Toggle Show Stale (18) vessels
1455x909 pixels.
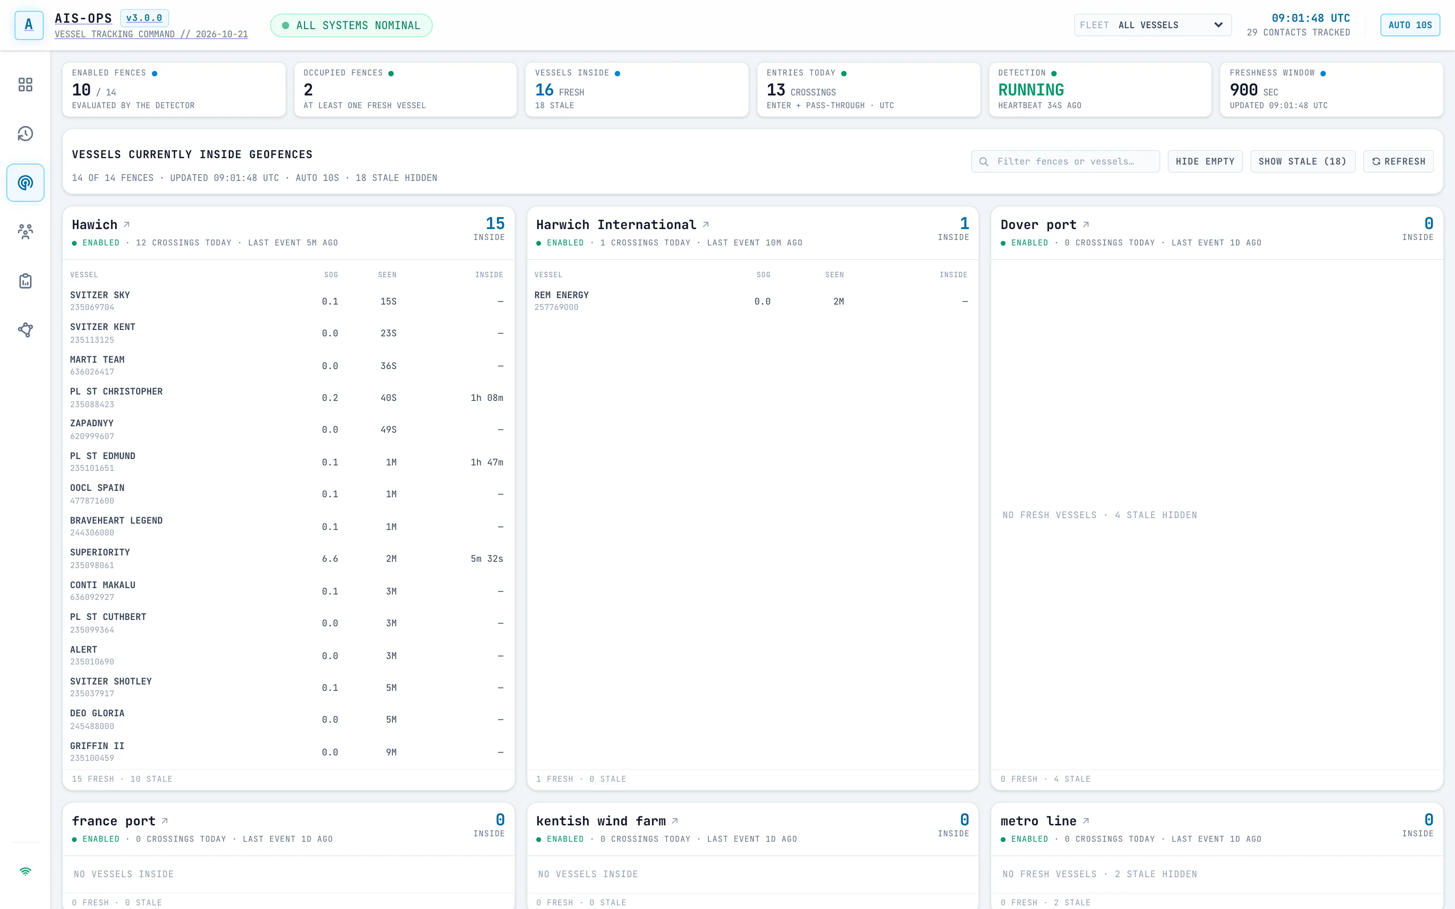[x=1302, y=162]
